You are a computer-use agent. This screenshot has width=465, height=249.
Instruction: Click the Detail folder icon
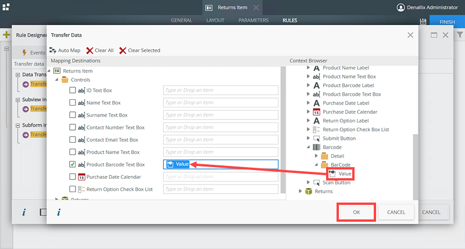(325, 156)
